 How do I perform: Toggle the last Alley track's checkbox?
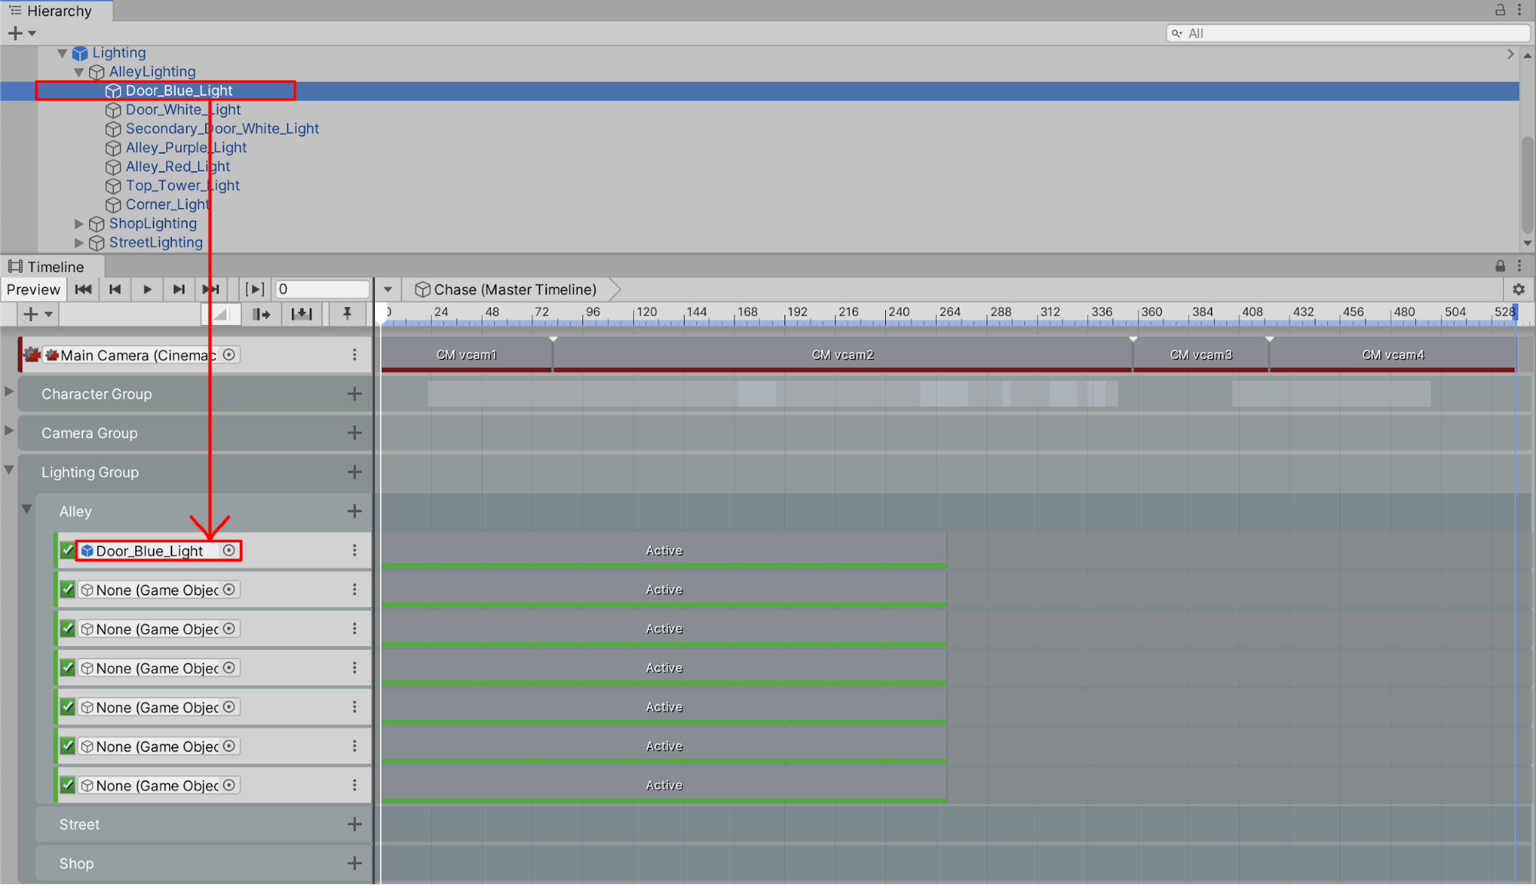68,785
